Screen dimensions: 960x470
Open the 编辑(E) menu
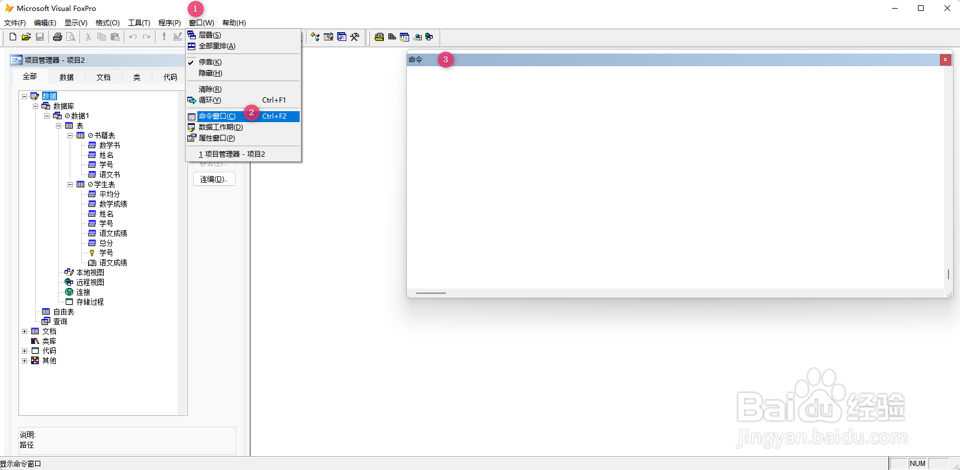click(x=45, y=23)
